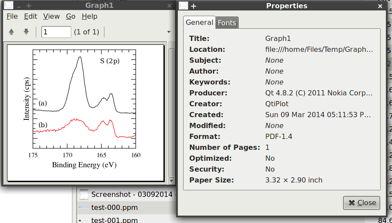Image resolution: width=392 pixels, height=223 pixels.
Task: Click the Close button in Properties
Action: (361, 203)
